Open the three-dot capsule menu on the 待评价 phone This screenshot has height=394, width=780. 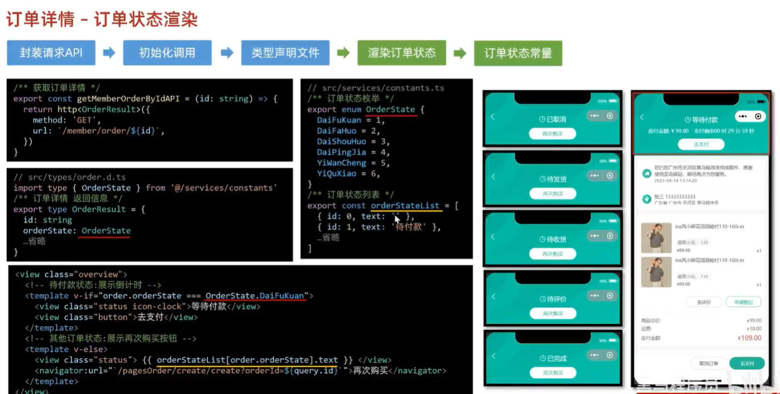tap(595, 295)
